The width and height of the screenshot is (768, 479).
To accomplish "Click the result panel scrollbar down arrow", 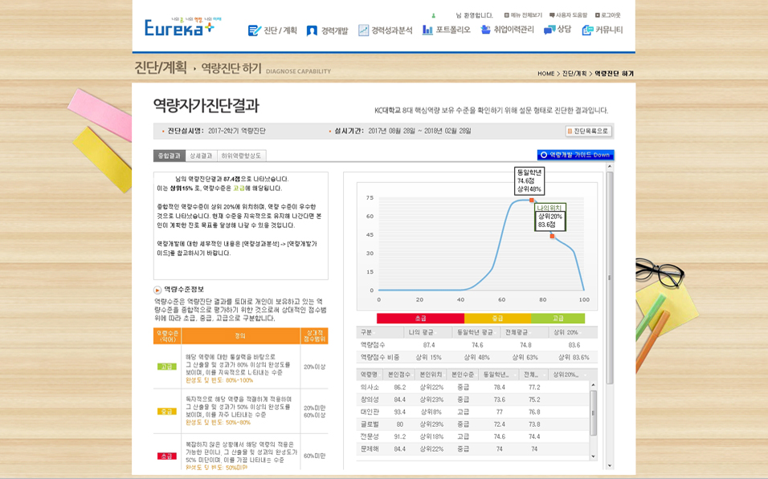I will point(610,466).
